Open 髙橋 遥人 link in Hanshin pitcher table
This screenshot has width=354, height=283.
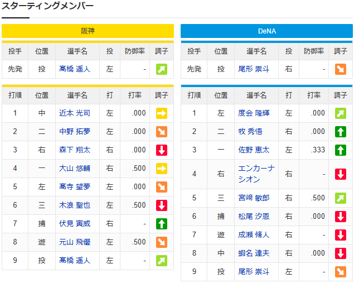(x=75, y=69)
